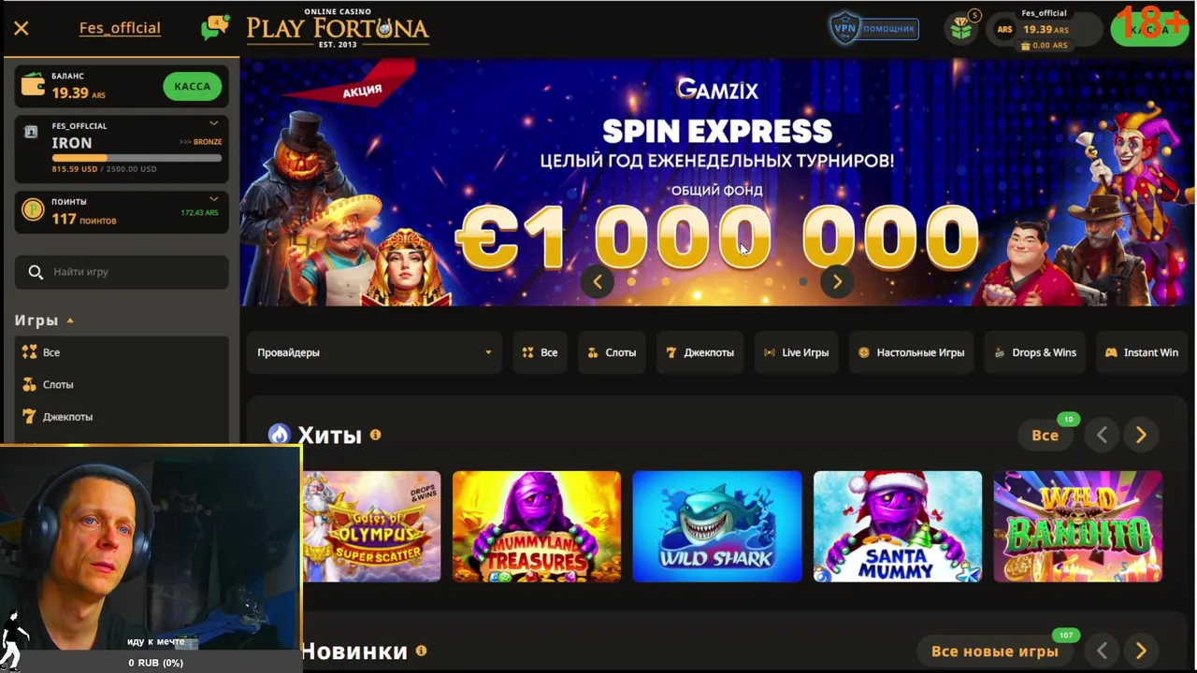Expand the IRON status panel chevron
Viewport: 1197px width, 673px height.
point(213,123)
